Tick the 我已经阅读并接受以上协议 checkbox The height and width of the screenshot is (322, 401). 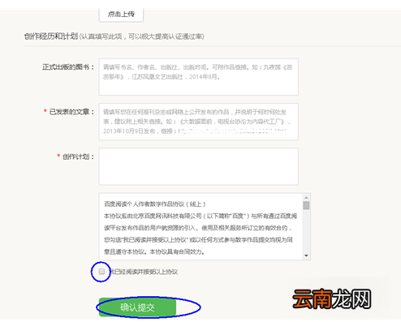pyautogui.click(x=101, y=272)
